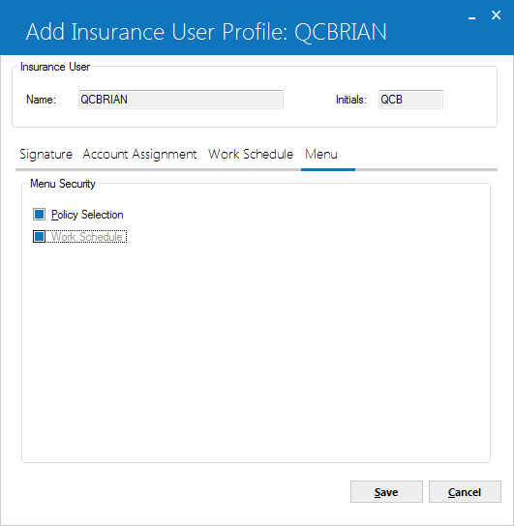
Task: Open the Account Assignment tab
Action: tap(139, 155)
